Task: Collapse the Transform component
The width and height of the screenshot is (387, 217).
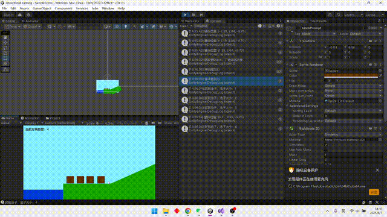Action: coord(288,41)
